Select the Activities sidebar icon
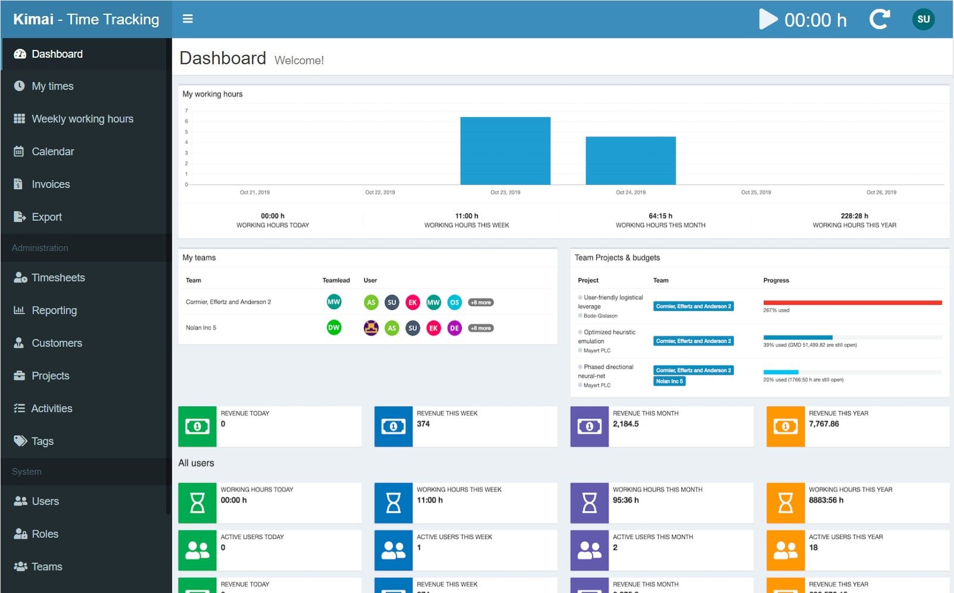Image resolution: width=954 pixels, height=593 pixels. tap(18, 408)
